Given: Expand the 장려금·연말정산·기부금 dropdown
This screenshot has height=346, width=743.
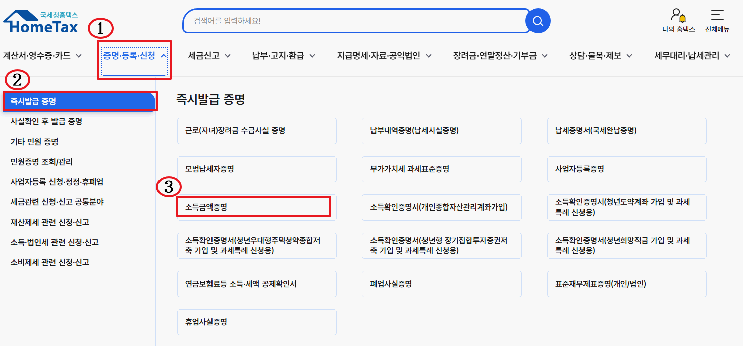Looking at the screenshot, I should pos(496,56).
